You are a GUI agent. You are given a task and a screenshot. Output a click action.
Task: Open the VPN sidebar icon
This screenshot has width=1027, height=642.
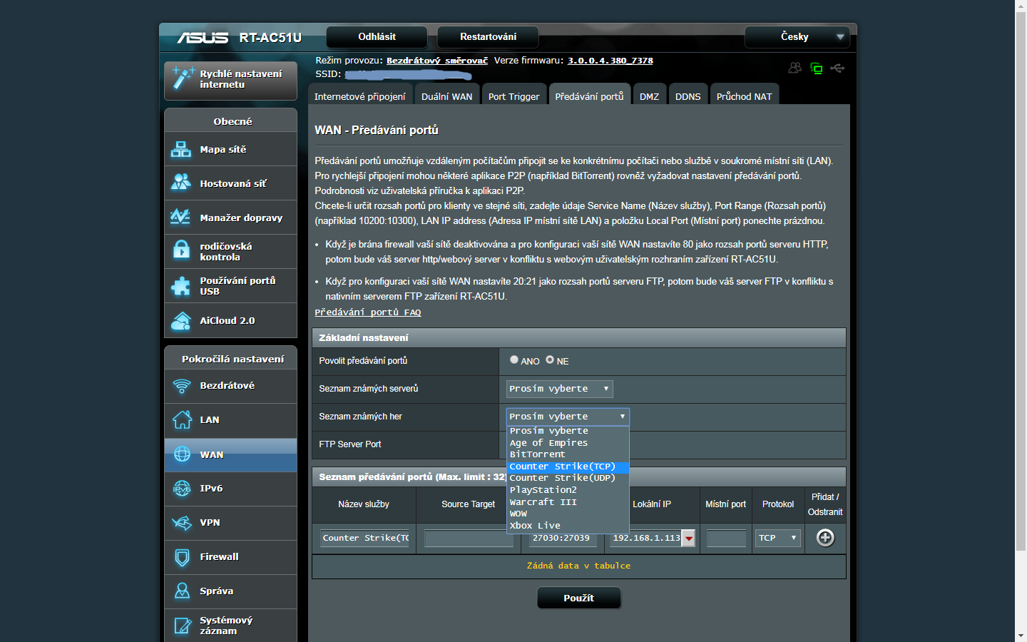pyautogui.click(x=182, y=523)
